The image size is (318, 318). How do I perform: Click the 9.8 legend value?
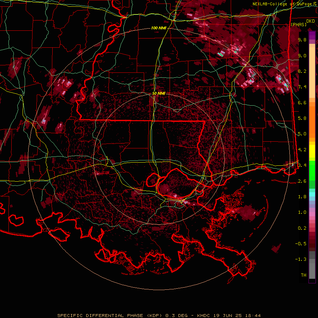(x=302, y=40)
